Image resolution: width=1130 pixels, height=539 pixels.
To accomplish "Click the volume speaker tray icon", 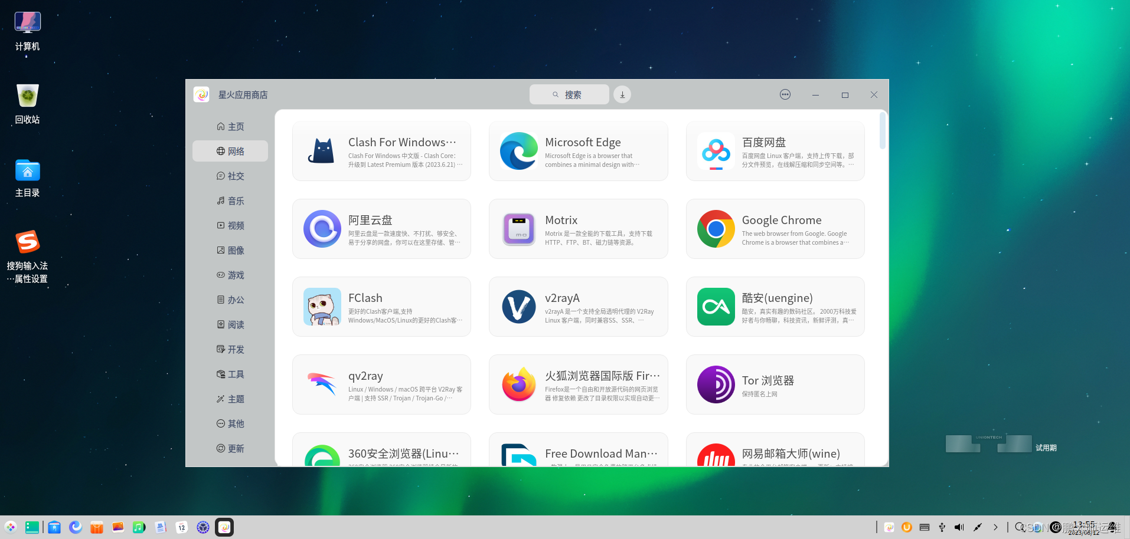I will (x=959, y=527).
